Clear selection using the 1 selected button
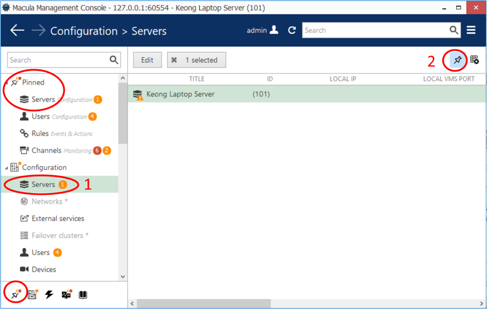487x309 pixels. 196,60
